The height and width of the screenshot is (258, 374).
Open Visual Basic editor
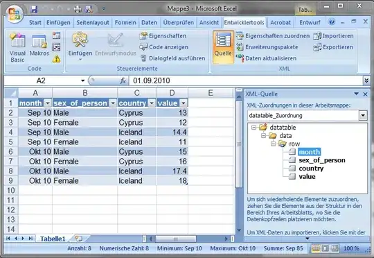click(17, 48)
